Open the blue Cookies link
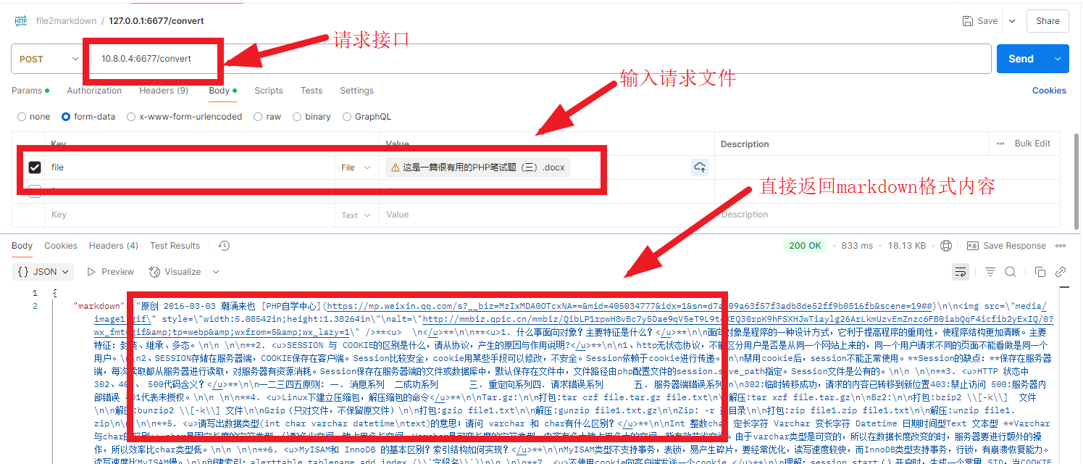1083x464 pixels. (1049, 91)
